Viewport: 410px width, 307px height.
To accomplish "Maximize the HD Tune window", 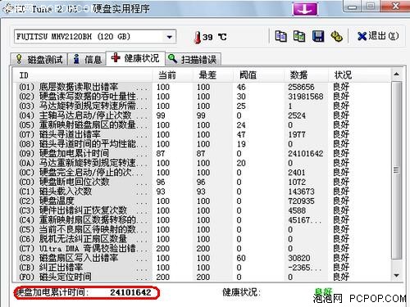I will 371,6.
